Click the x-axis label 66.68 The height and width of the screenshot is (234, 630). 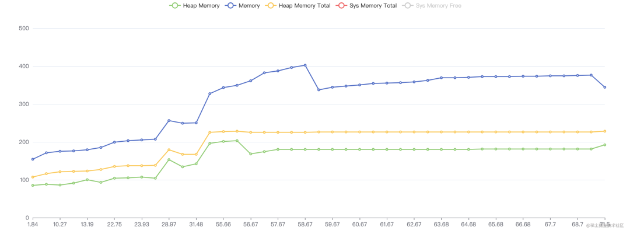[x=523, y=224]
